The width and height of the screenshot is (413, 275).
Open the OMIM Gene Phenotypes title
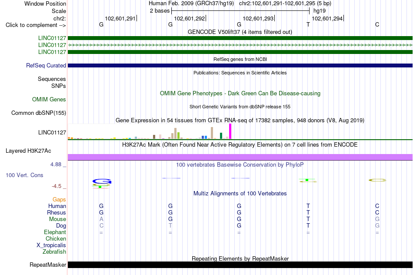click(240, 94)
